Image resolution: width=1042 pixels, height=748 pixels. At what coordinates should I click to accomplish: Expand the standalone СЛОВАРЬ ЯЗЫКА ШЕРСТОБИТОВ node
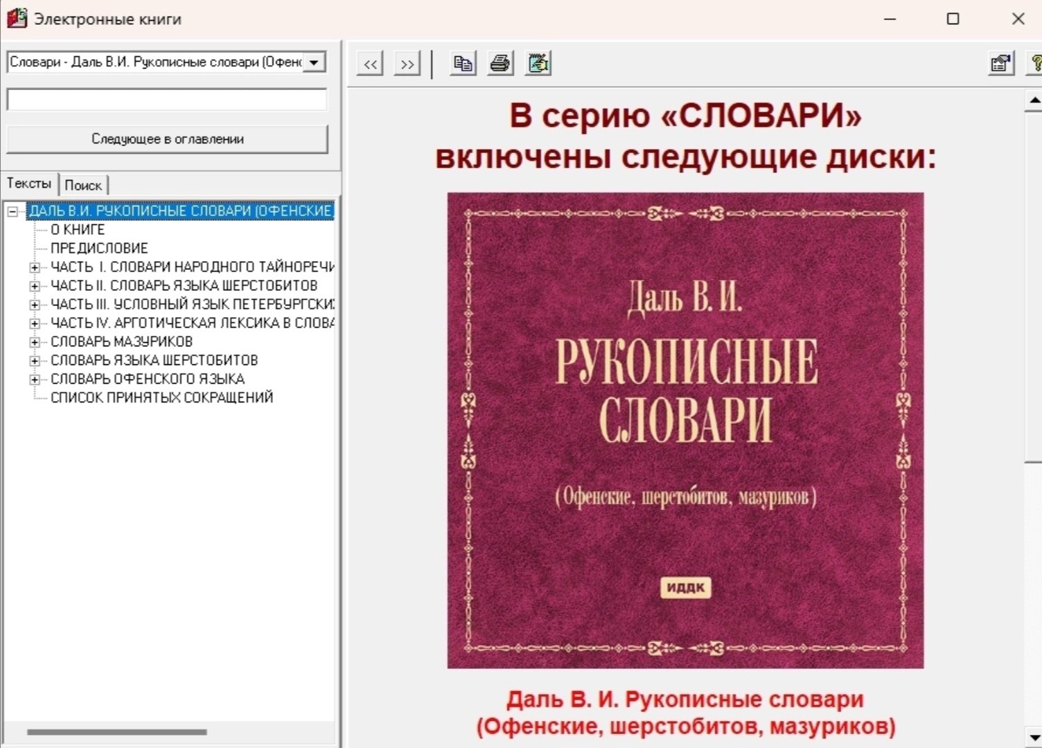point(35,361)
